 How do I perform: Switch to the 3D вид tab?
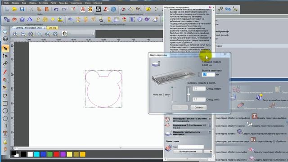click(53, 28)
